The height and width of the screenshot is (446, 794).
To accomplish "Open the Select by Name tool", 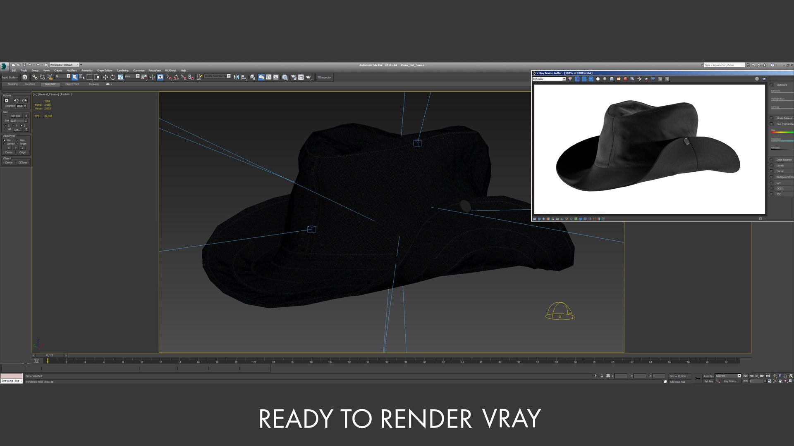I will pos(82,77).
